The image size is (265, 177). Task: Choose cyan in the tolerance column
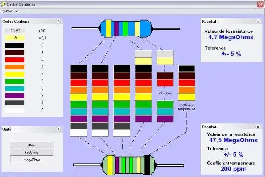tap(165, 112)
